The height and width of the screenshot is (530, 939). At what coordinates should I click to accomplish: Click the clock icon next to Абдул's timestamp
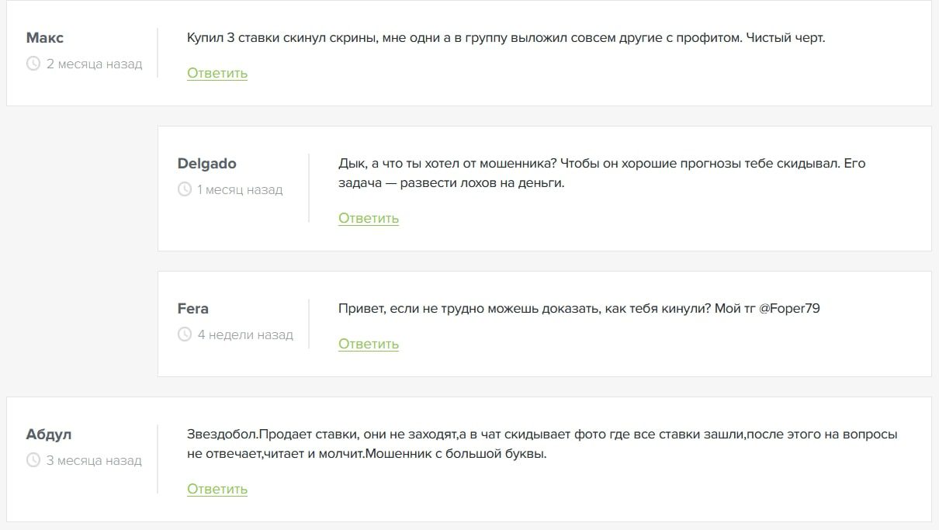pyautogui.click(x=32, y=461)
